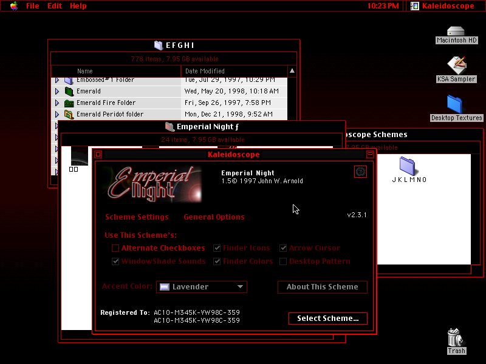Viewport: 486px width, 364px height.
Task: Click the 24 items status text
Action: click(x=203, y=140)
